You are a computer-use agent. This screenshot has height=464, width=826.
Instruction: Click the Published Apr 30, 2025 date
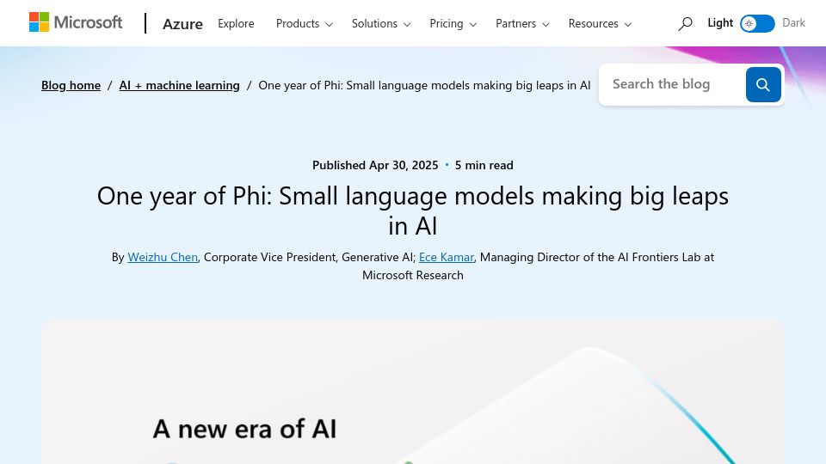375,165
